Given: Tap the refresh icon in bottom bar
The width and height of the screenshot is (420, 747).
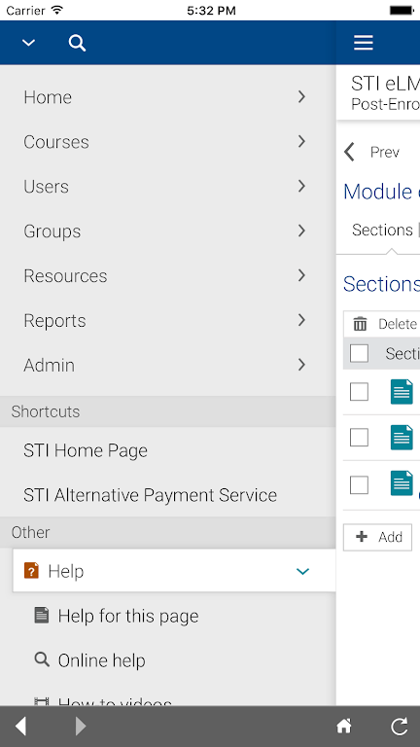Looking at the screenshot, I should point(399,726).
